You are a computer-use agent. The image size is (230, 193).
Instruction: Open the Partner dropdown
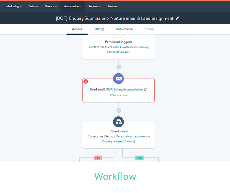pyautogui.click(x=113, y=6)
